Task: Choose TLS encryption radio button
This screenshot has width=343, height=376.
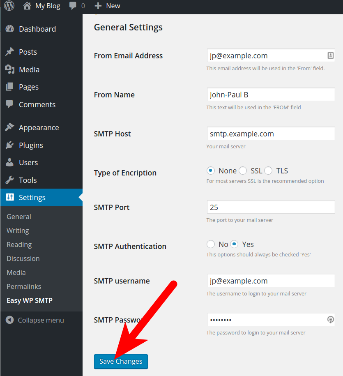Action: 268,171
